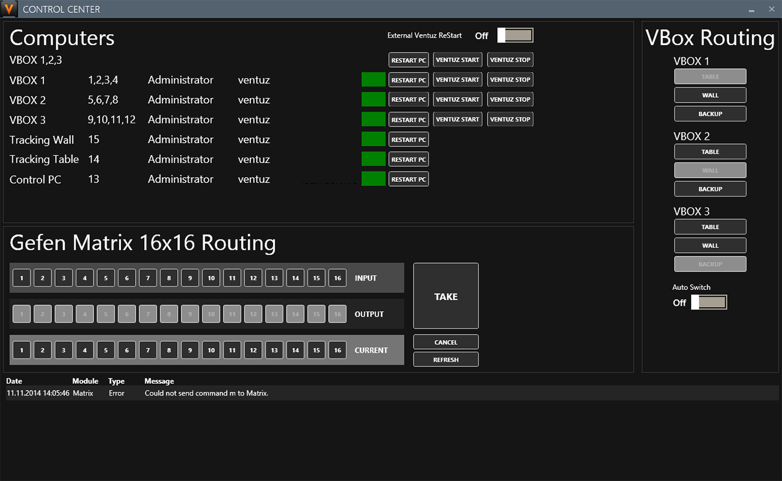Stop Ventuz on VBOX 2
Viewport: 782px width, 481px height.
(510, 99)
